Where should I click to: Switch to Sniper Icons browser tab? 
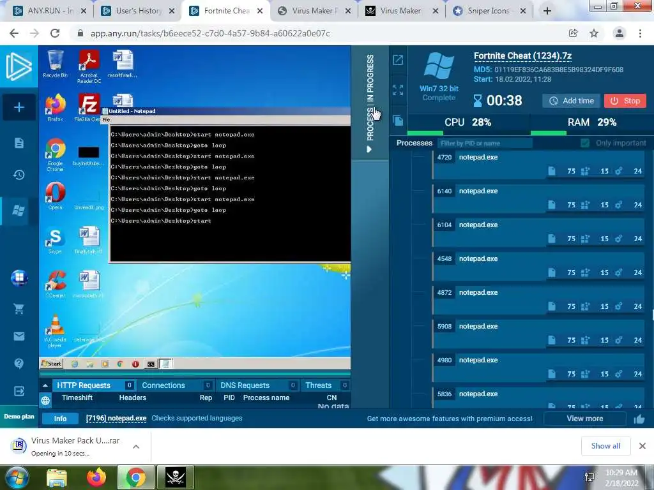[489, 11]
